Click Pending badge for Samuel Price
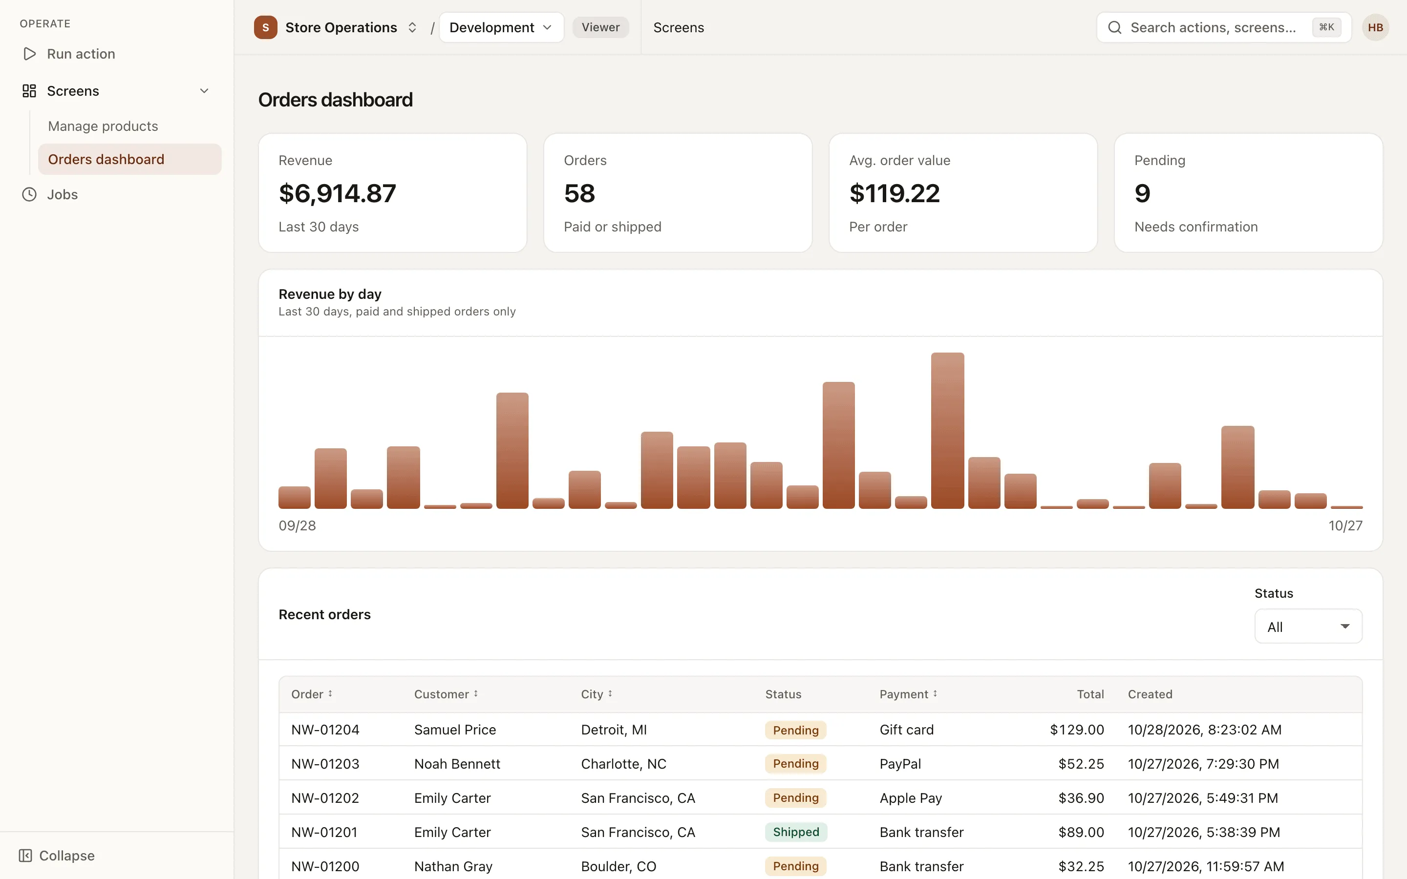 tap(795, 730)
